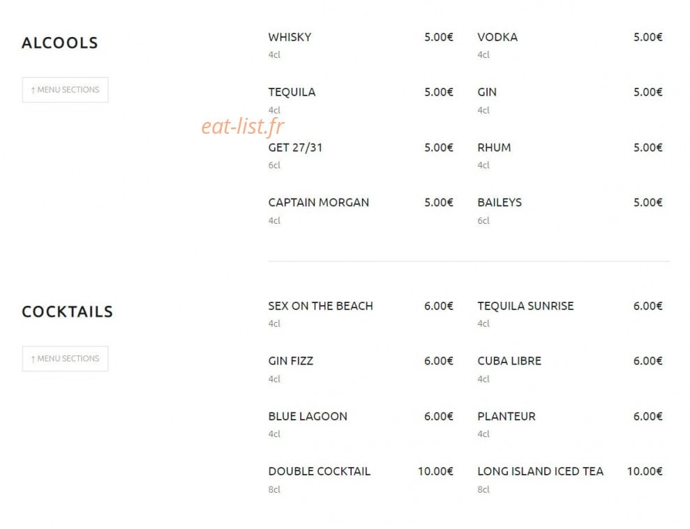
Task: Click Menu Sections button under Alcools
Action: tap(65, 90)
